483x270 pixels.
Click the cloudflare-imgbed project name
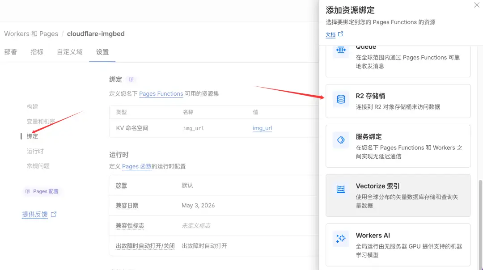(x=96, y=34)
